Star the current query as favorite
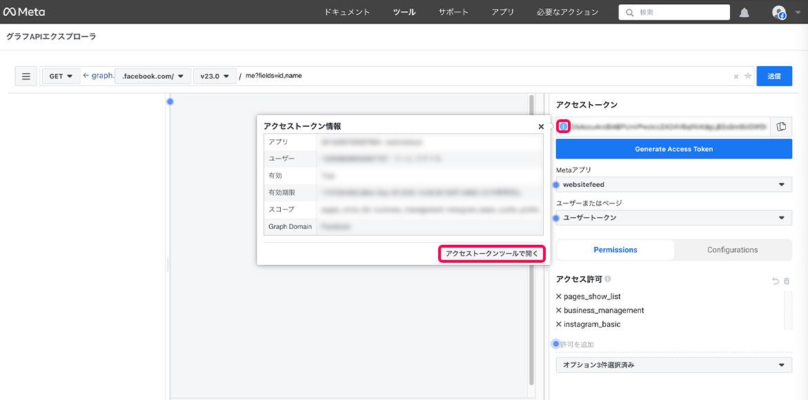808x400 pixels. 748,77
